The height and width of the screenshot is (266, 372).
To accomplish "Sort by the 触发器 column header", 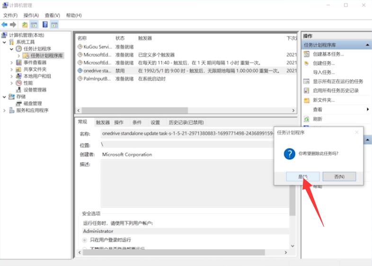I will (145, 38).
